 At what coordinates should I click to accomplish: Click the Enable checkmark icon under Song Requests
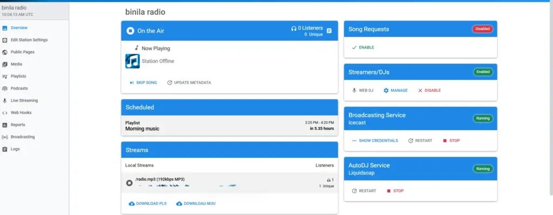tap(354, 47)
